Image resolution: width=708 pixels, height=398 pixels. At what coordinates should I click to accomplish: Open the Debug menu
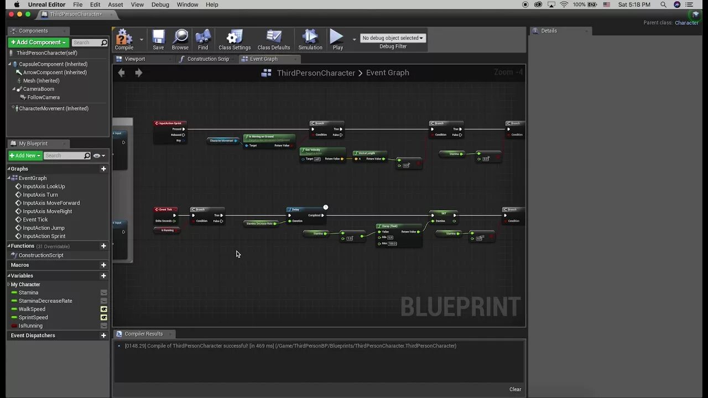(160, 4)
